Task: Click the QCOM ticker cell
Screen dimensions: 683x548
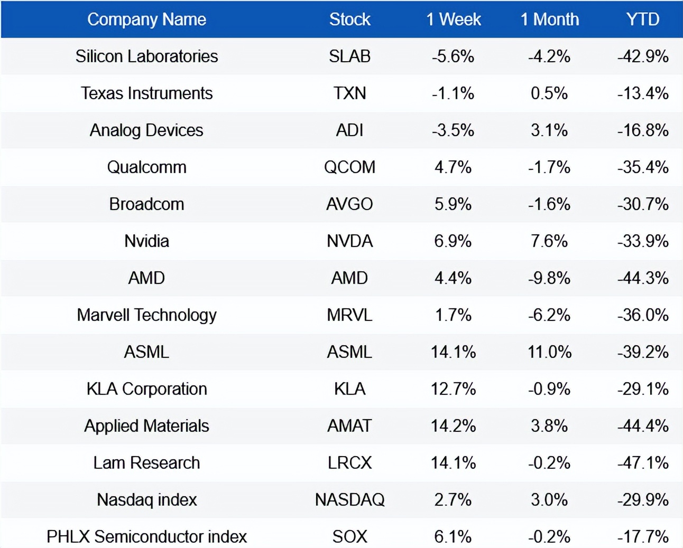Action: click(349, 167)
